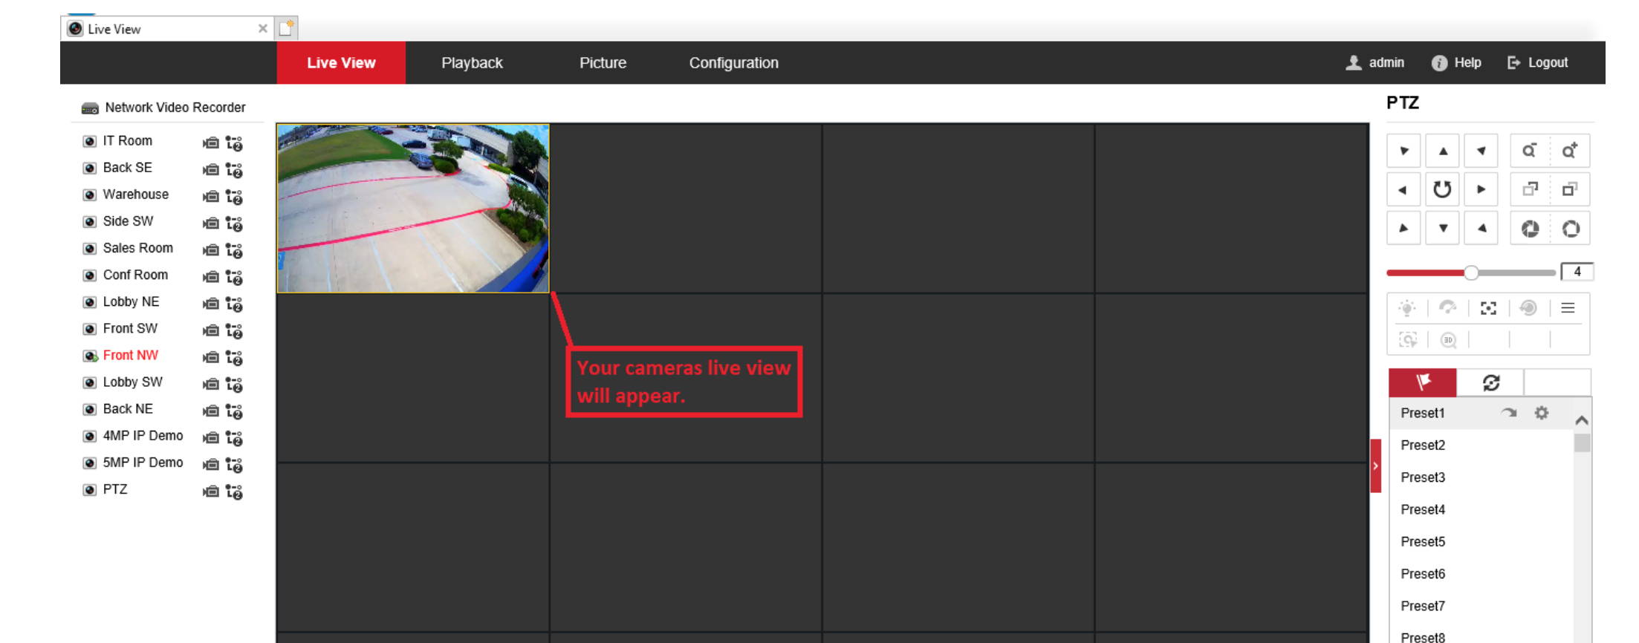
Task: Toggle recording for IT Room camera
Action: 211,143
